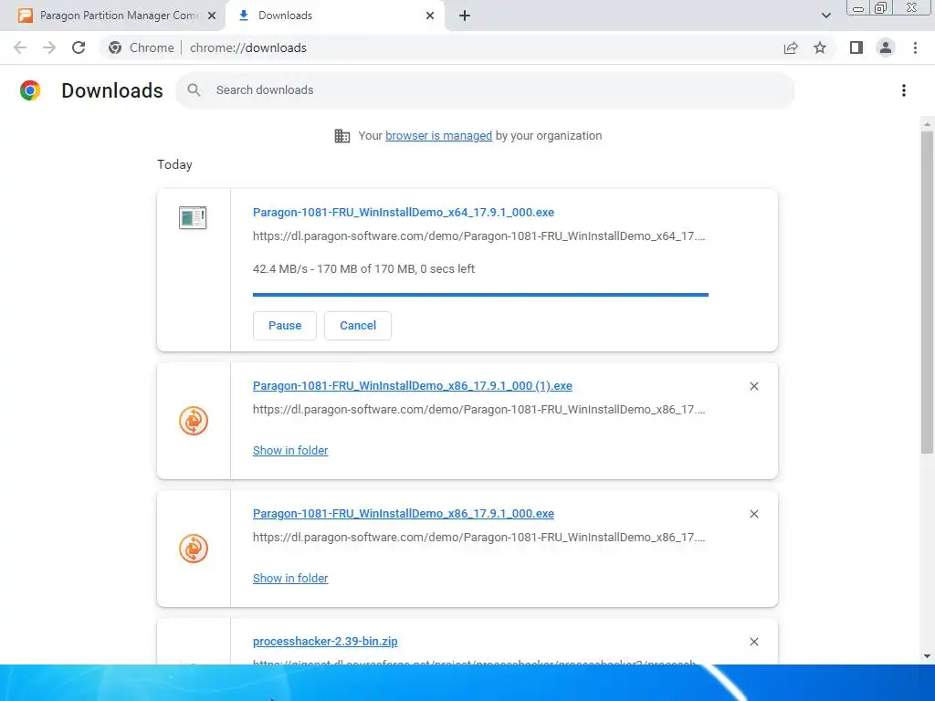This screenshot has width=935, height=701.
Task: Open the Downloads page more actions menu
Action: [x=904, y=90]
